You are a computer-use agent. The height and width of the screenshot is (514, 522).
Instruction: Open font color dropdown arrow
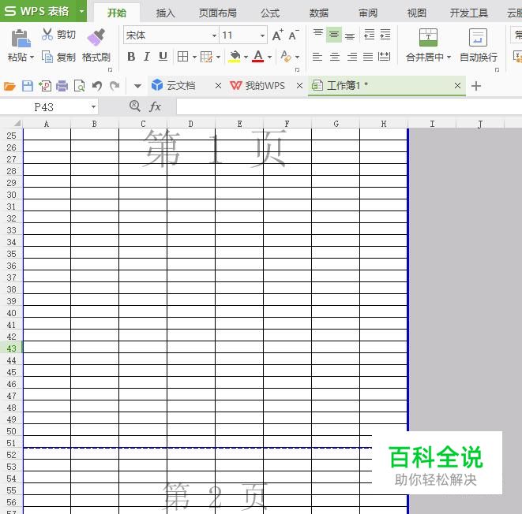(269, 57)
